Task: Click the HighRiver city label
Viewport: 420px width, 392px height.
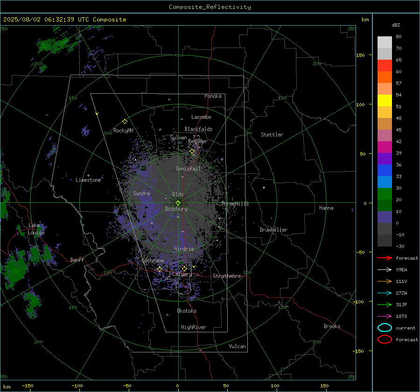Action: 194,327
